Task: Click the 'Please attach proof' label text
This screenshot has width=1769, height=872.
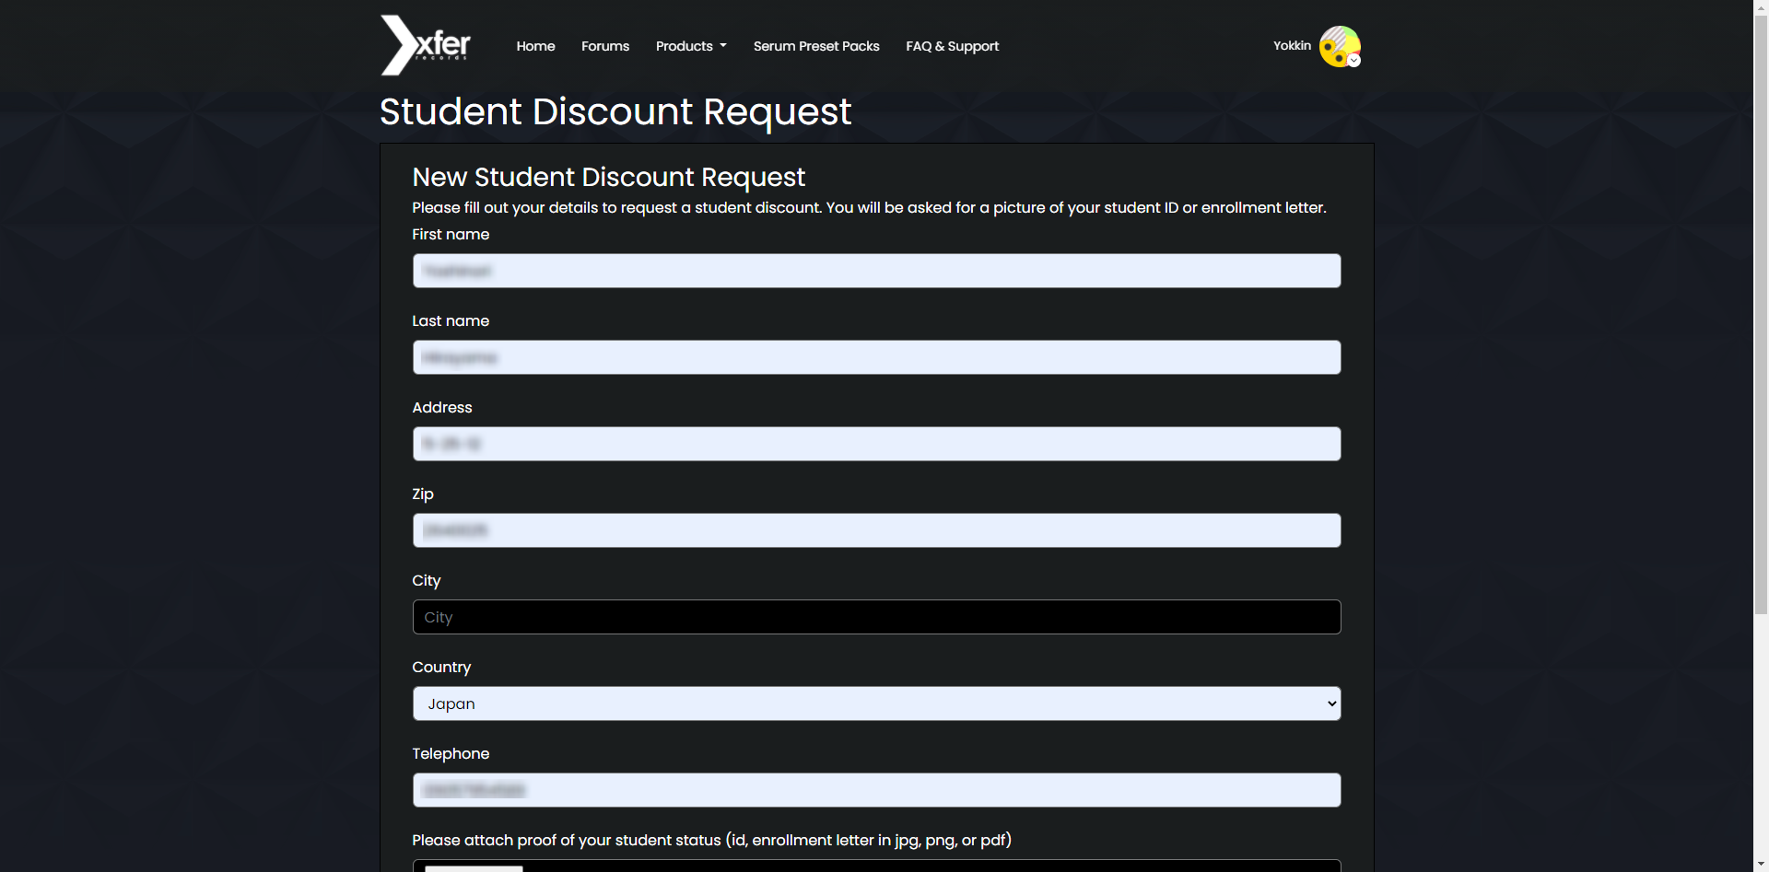Action: 711,840
